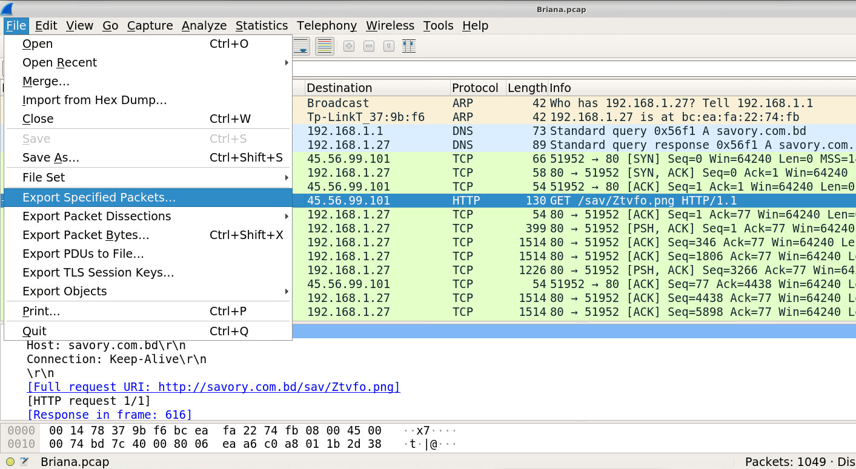856x469 pixels.
Task: Select the Merge... menu entry
Action: (x=148, y=81)
